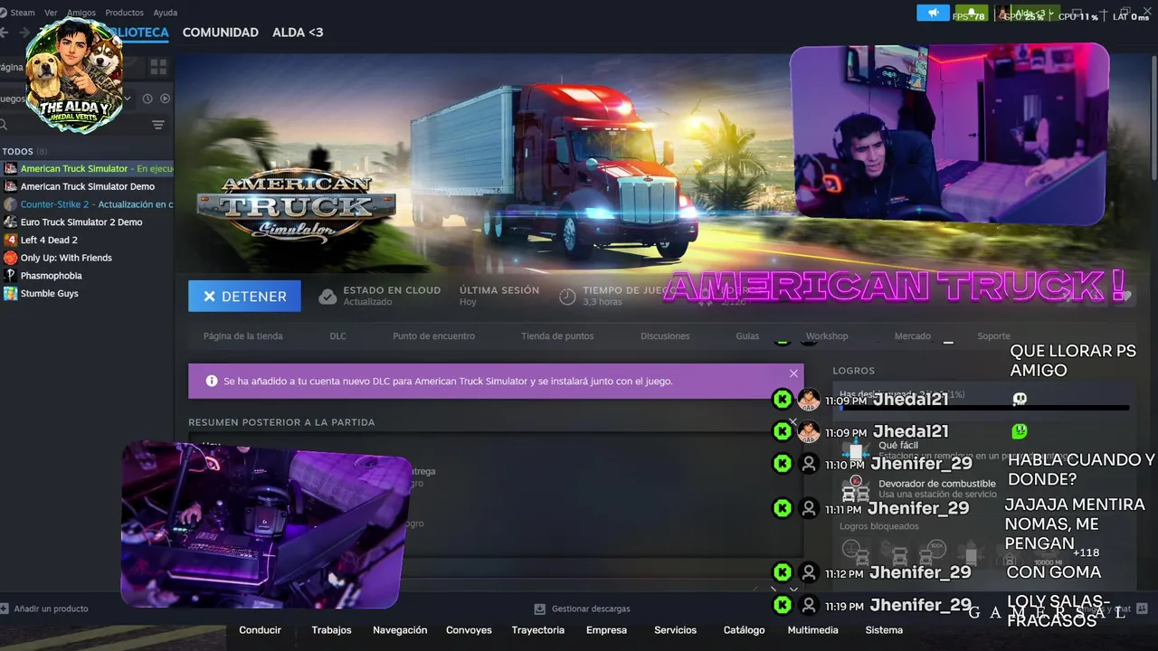Screen dimensions: 1158x651
Task: Open the Trabajos game menu
Action: tap(331, 630)
